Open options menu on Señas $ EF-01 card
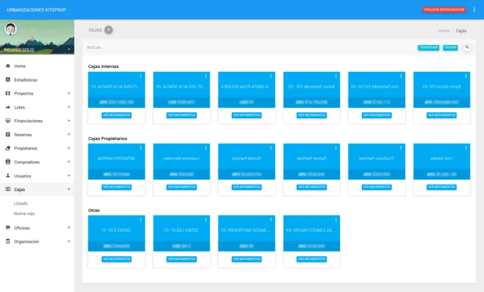The width and height of the screenshot is (484, 292). 141,219
